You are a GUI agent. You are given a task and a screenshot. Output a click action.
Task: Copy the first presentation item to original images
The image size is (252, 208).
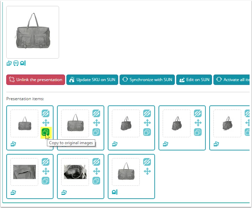pyautogui.click(x=46, y=132)
